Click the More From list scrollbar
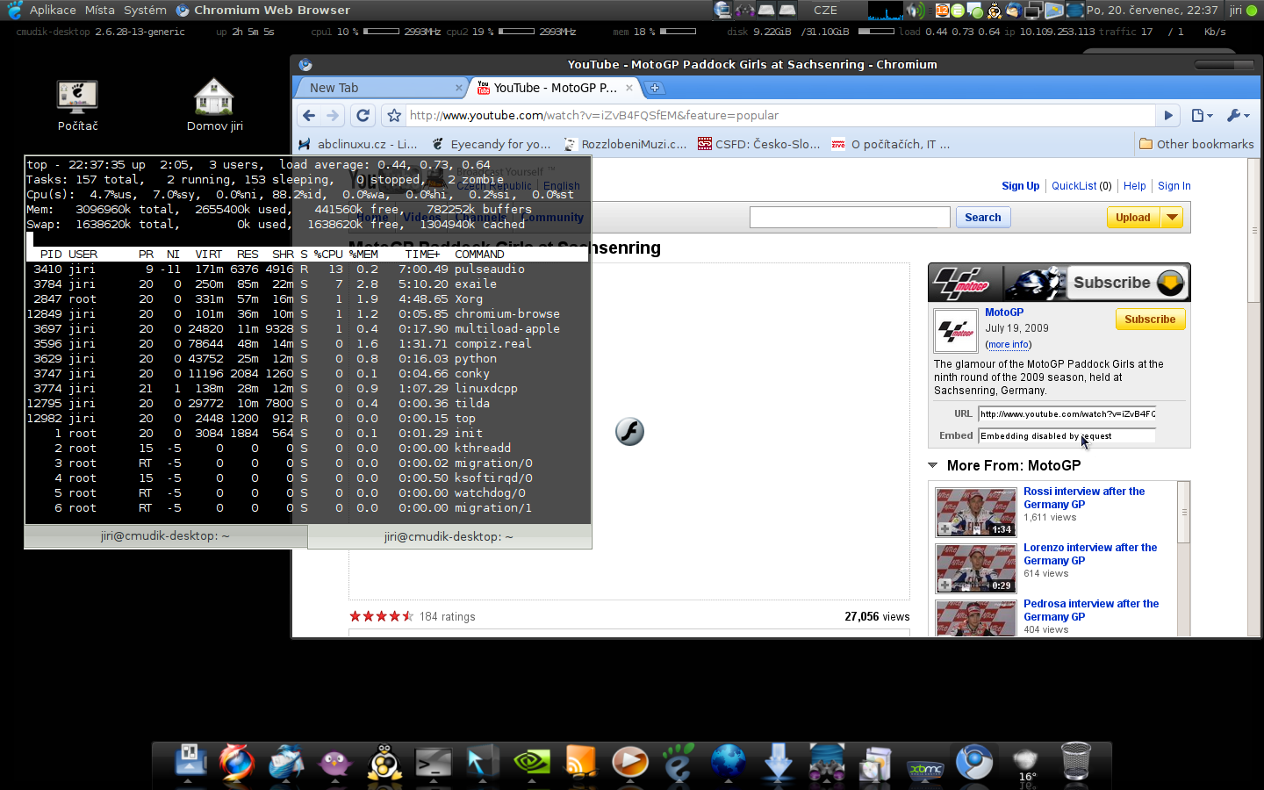Image resolution: width=1264 pixels, height=790 pixels. click(x=1184, y=513)
